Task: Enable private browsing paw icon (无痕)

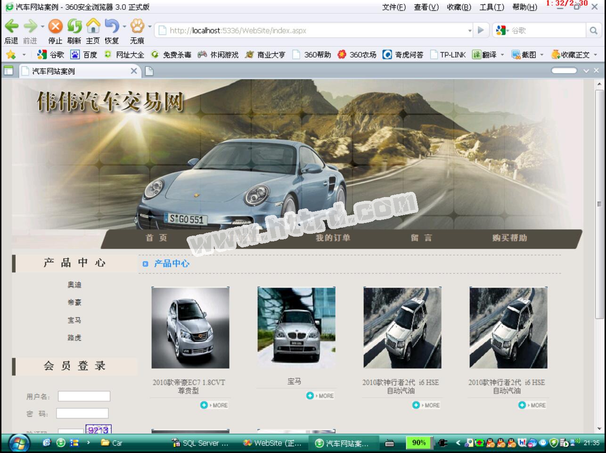Action: coord(138,25)
